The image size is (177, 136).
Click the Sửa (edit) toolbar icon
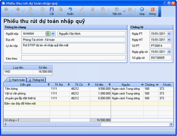click(x=43, y=9)
